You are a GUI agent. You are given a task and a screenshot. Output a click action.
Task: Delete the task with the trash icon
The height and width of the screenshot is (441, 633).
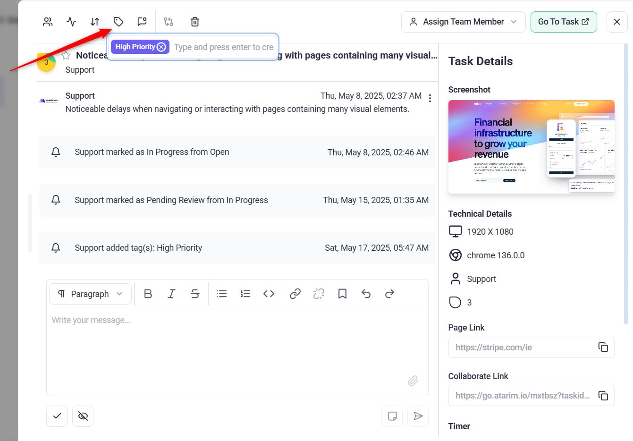point(195,22)
